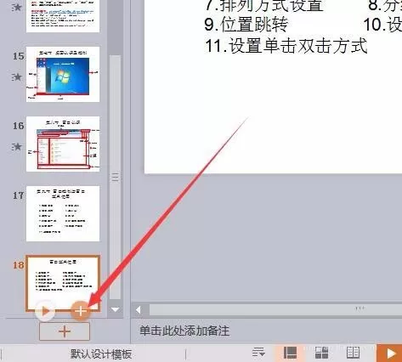Switch to reading view icon
The image size is (402, 362).
pyautogui.click(x=353, y=353)
